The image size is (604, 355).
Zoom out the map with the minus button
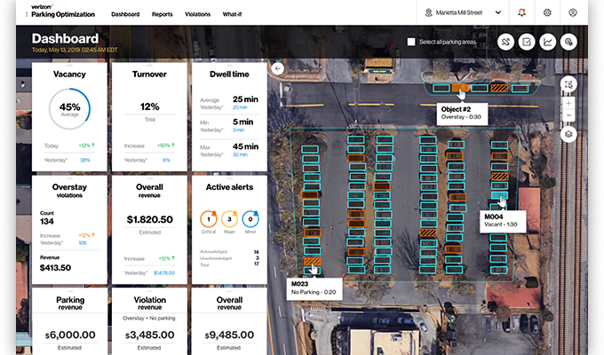(x=568, y=115)
